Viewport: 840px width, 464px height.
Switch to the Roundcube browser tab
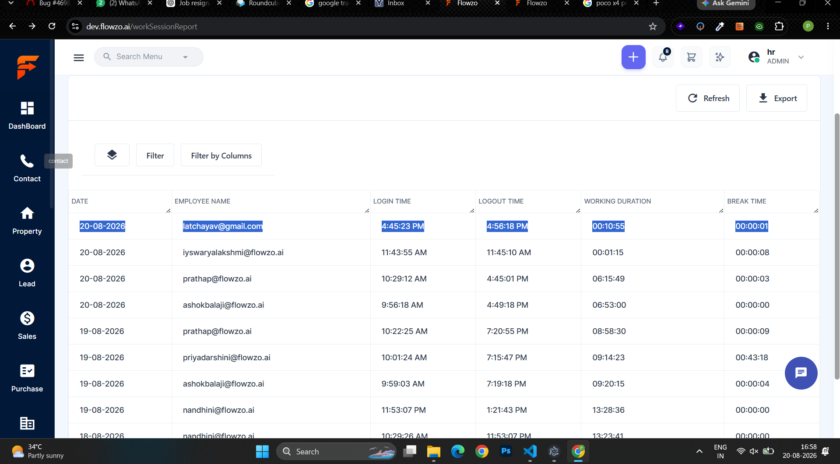point(264,4)
